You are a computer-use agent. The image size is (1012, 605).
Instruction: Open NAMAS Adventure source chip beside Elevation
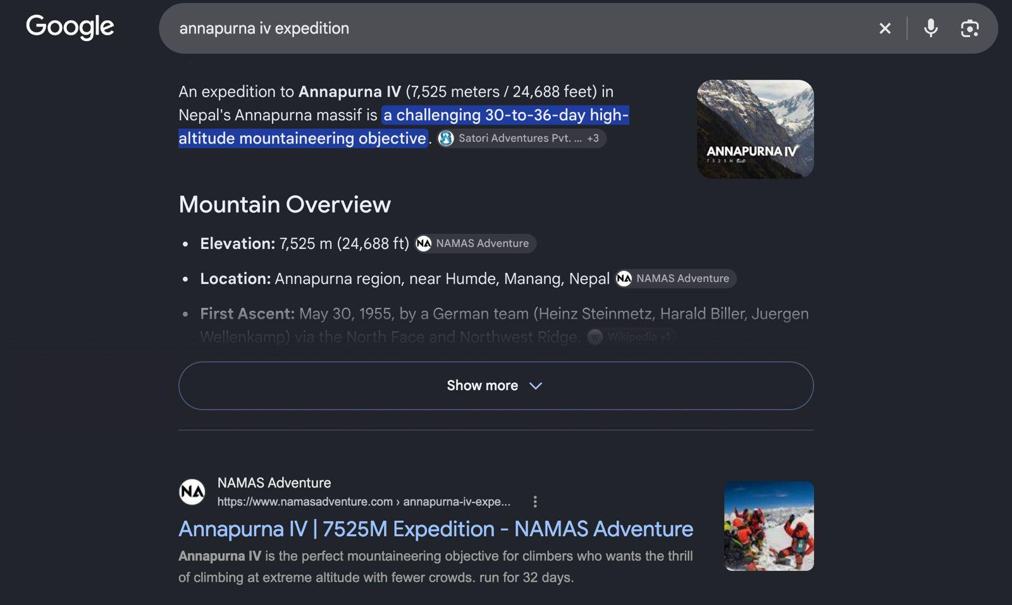click(475, 243)
